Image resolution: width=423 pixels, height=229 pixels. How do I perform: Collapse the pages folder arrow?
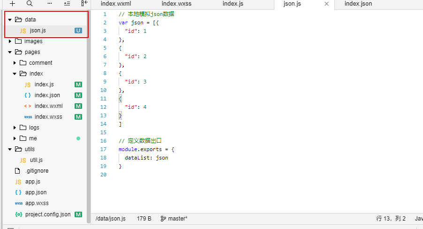click(10, 52)
